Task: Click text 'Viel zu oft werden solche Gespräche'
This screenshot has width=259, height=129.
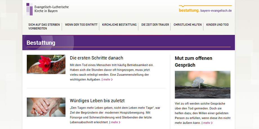Action: point(200,104)
